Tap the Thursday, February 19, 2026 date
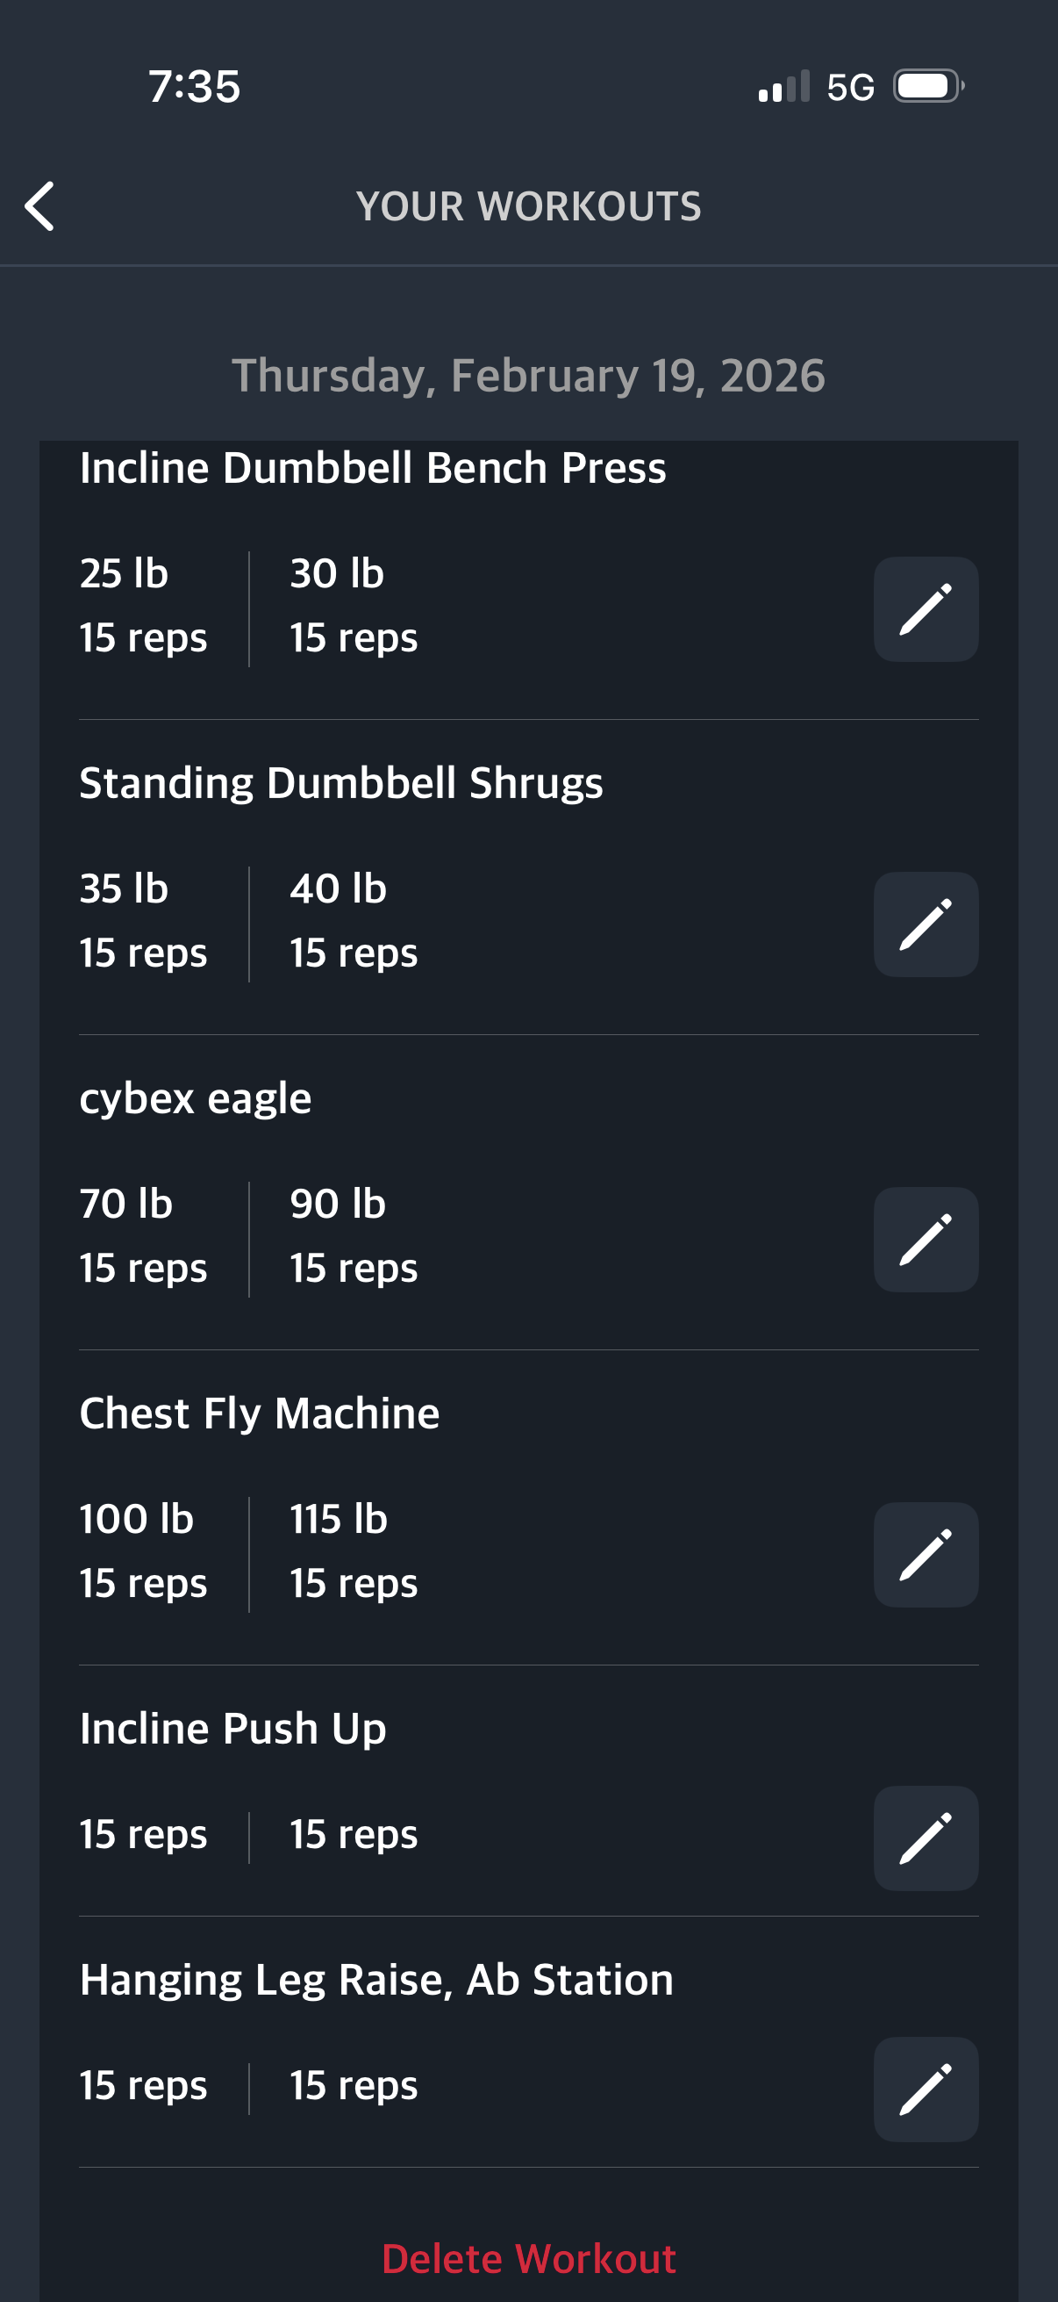Screen dimensions: 1058x2302 (x=528, y=376)
